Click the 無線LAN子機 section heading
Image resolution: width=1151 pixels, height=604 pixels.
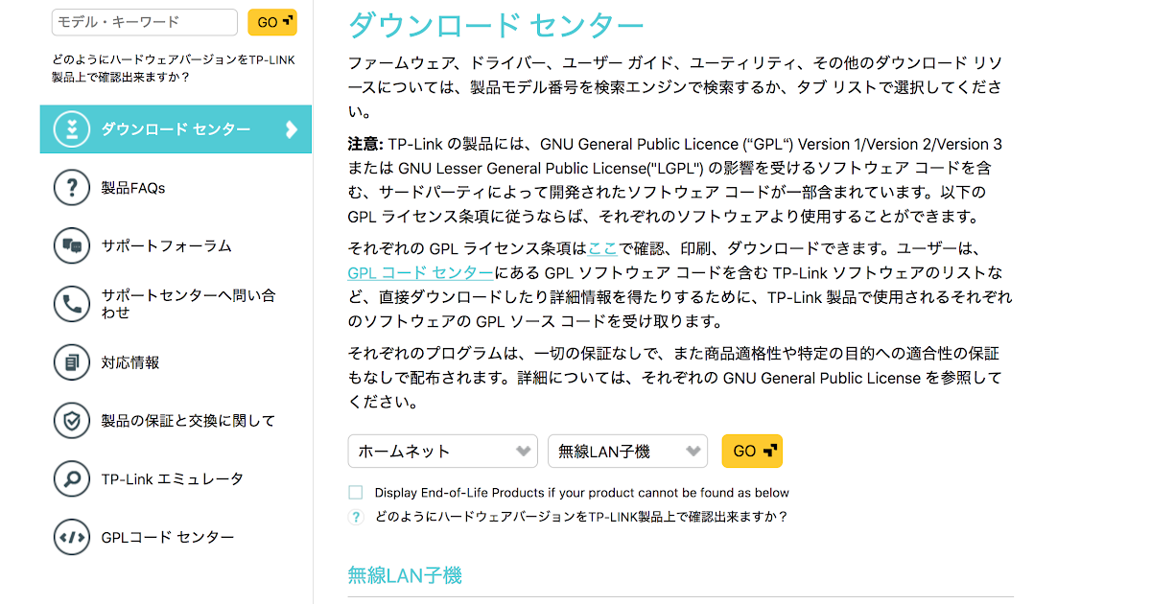click(405, 575)
